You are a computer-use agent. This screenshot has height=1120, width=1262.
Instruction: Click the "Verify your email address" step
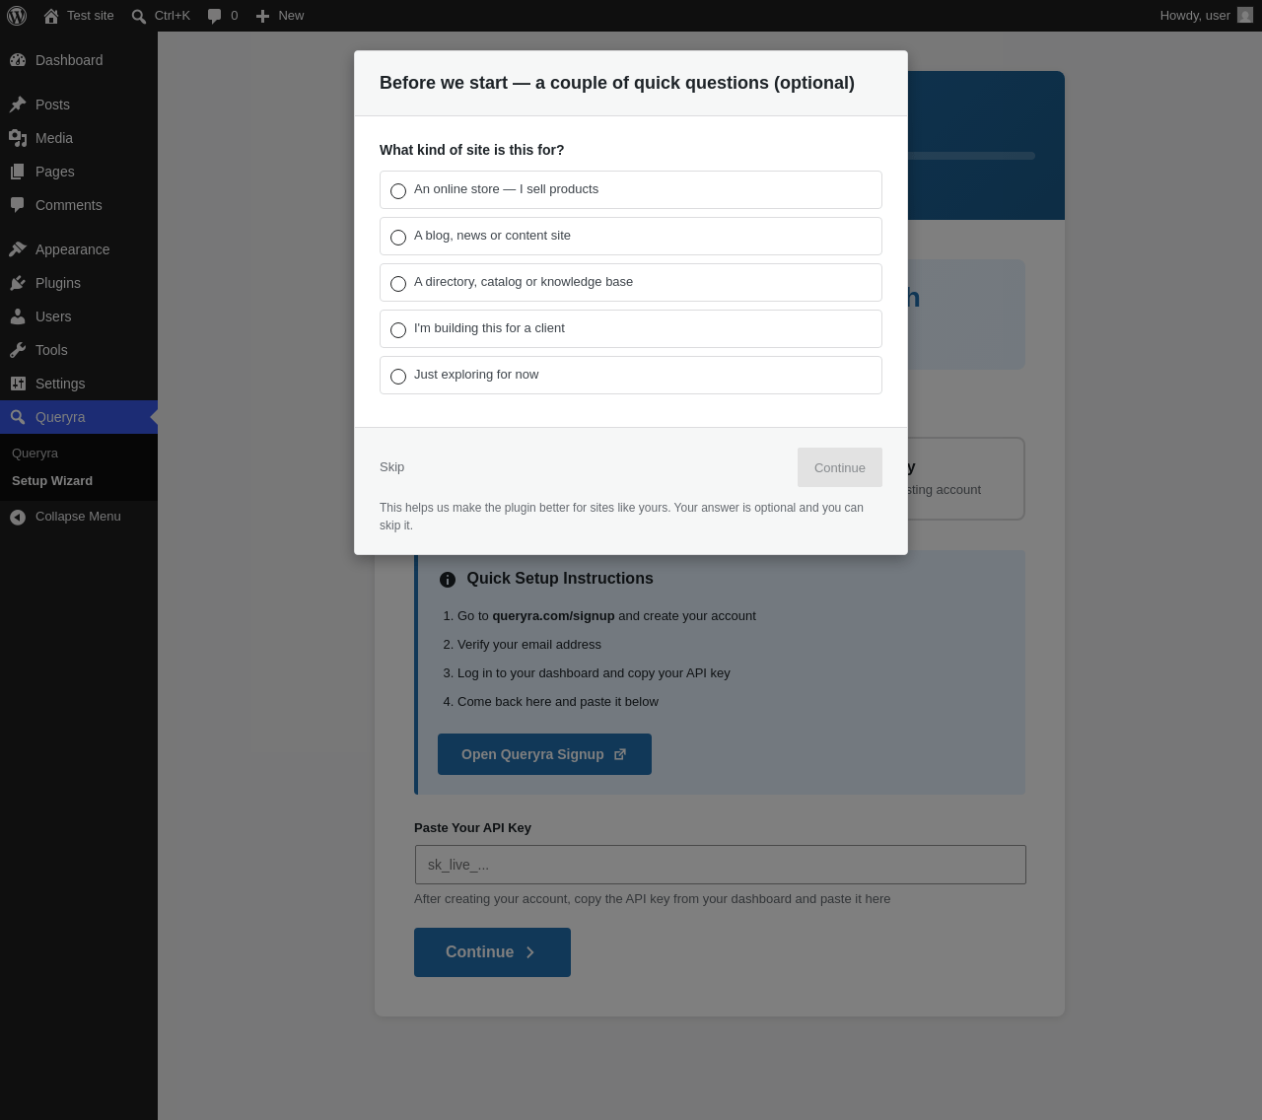point(529,645)
